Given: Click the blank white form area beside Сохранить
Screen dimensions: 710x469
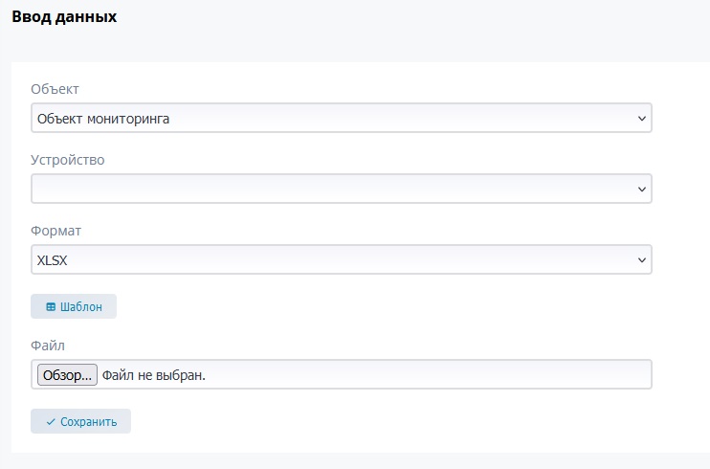Looking at the screenshot, I should click(x=383, y=421).
